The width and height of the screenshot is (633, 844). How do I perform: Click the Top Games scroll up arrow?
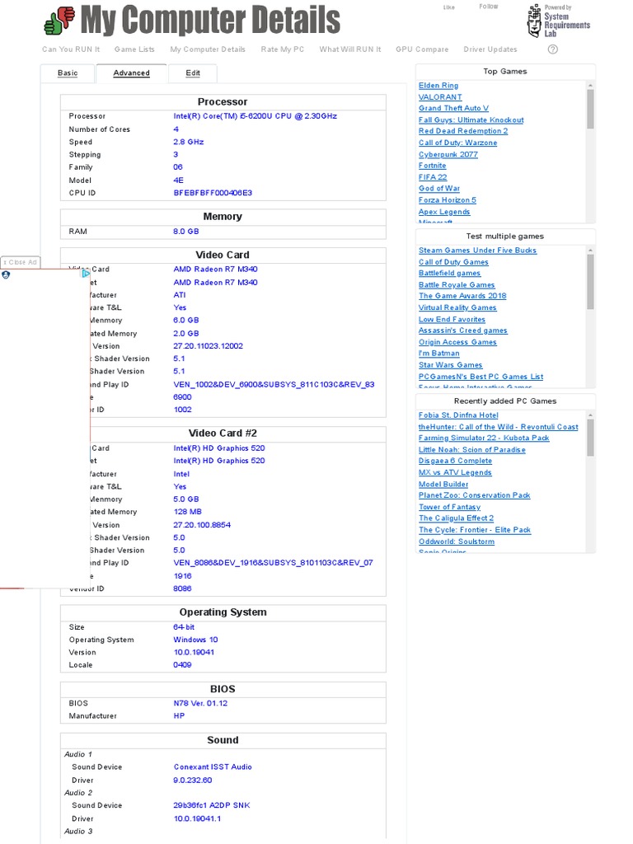pyautogui.click(x=590, y=86)
